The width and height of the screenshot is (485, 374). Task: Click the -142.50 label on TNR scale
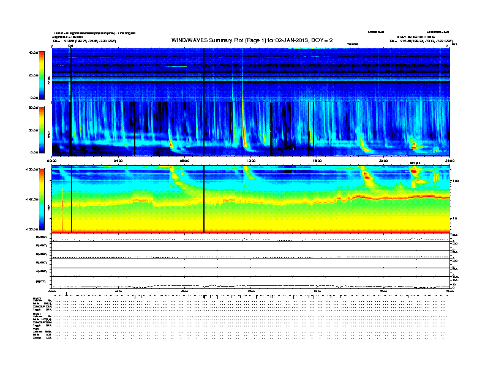click(x=32, y=199)
